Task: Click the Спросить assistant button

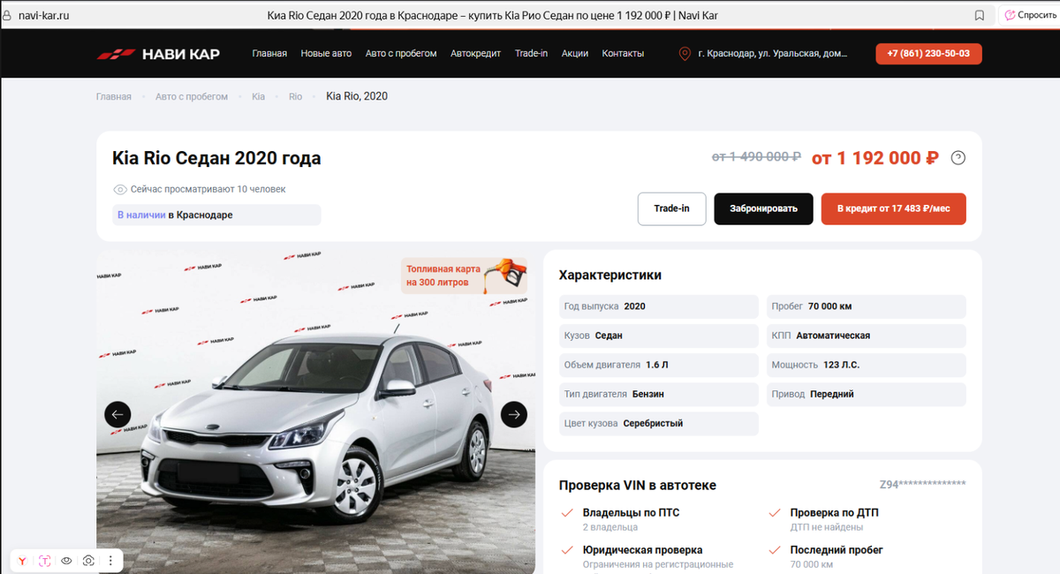Action: pyautogui.click(x=1030, y=15)
